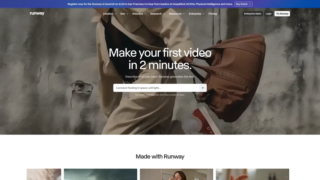Open the Enterprise Sales button

(x=252, y=14)
